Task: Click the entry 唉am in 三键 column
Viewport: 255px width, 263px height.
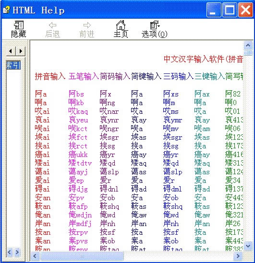Action: [x=202, y=129]
